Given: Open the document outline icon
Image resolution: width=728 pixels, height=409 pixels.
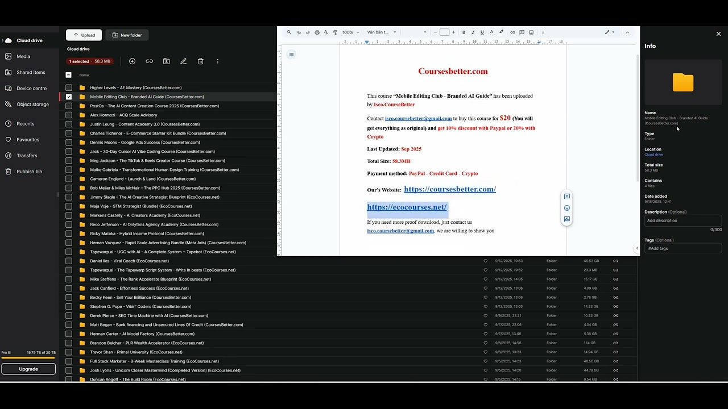Looking at the screenshot, I should click(291, 55).
